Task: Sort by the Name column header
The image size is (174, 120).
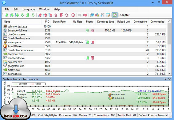Action: pos(22,21)
